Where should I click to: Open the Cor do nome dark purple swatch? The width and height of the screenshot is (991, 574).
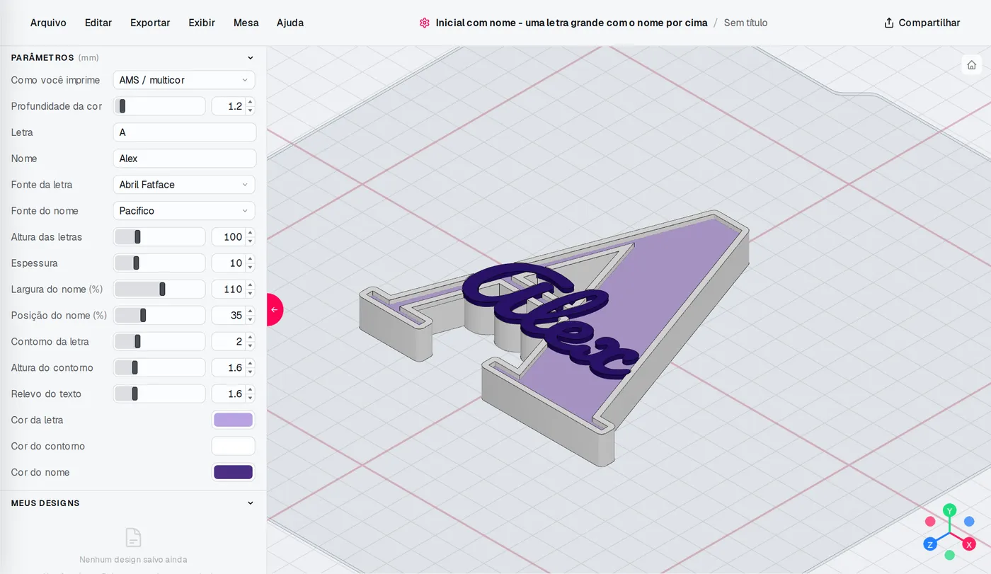pos(233,473)
